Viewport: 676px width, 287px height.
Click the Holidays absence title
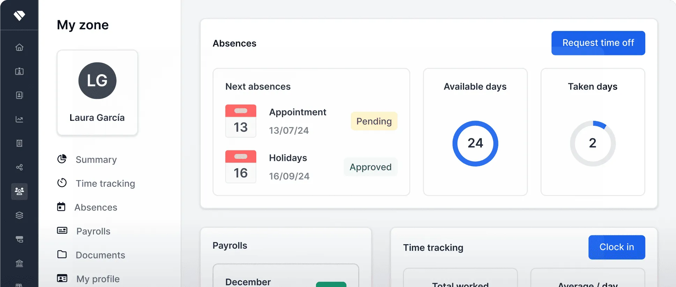pos(288,158)
